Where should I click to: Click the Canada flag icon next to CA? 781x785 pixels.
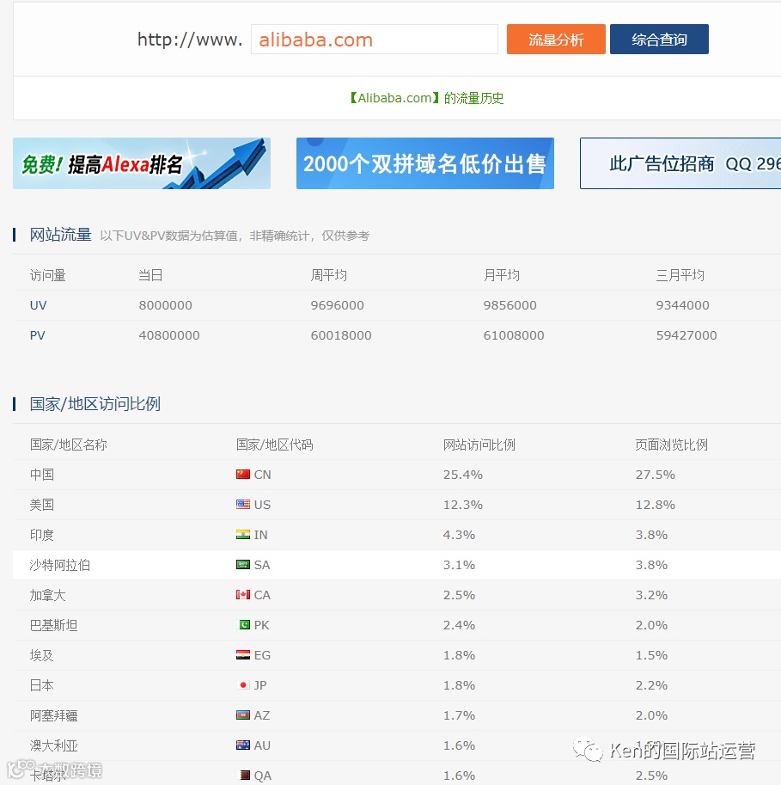[242, 594]
